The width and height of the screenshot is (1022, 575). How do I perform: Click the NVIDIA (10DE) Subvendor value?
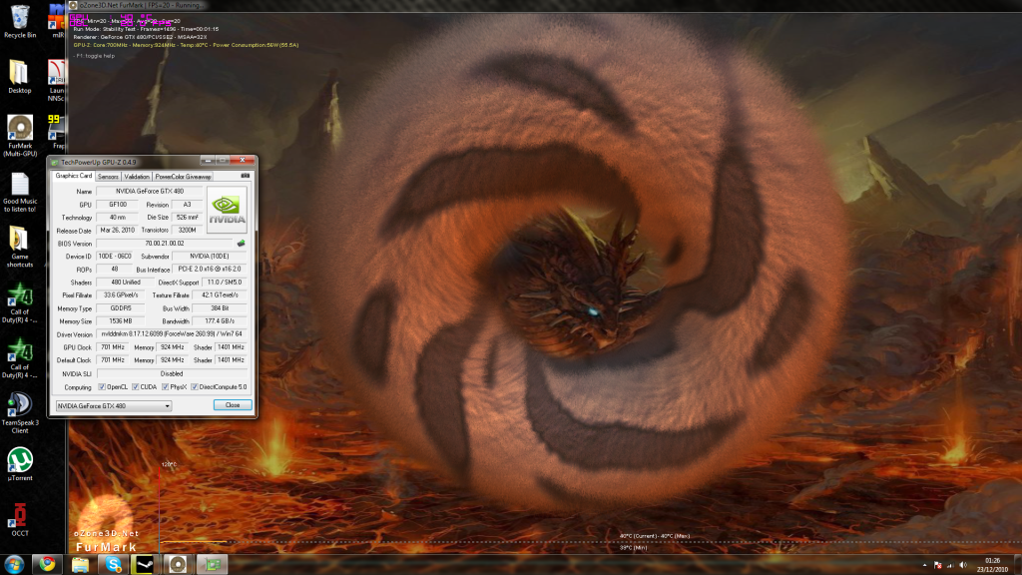point(210,257)
